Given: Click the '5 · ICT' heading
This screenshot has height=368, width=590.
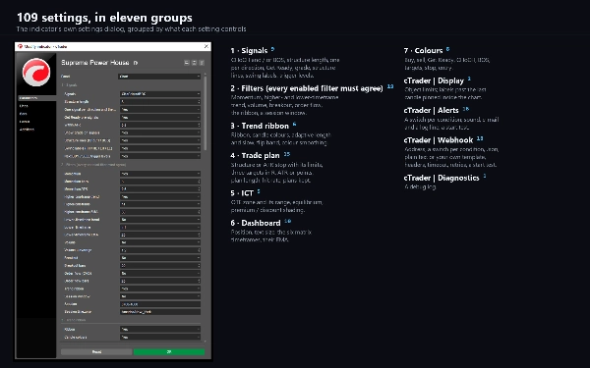Looking at the screenshot, I should tap(242, 193).
